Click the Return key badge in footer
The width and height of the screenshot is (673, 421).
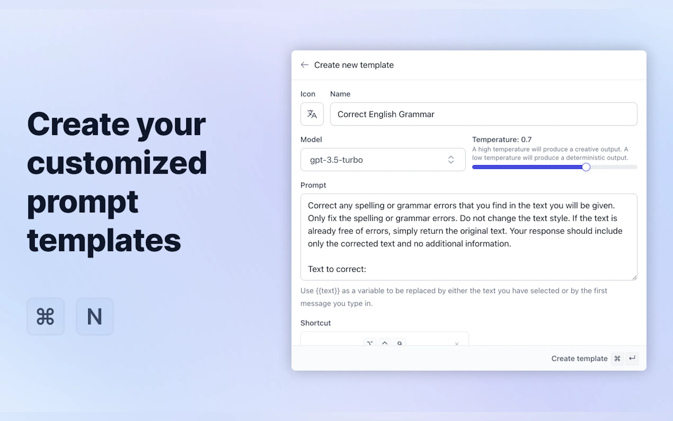(632, 358)
